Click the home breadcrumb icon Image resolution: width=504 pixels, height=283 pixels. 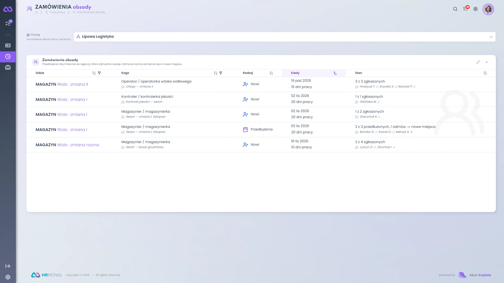point(36,12)
